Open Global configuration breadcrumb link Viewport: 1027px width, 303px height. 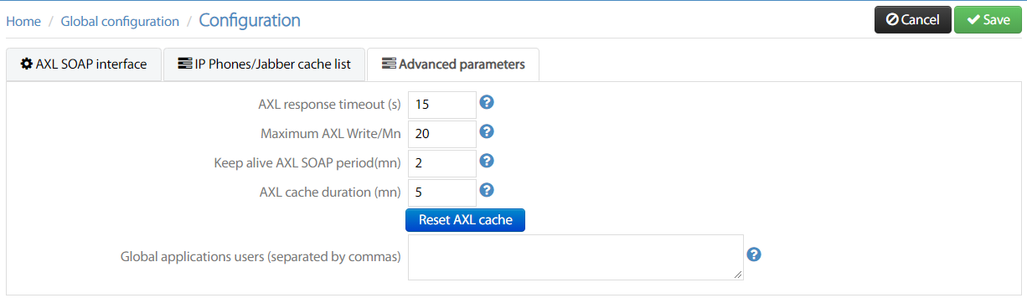(x=120, y=21)
